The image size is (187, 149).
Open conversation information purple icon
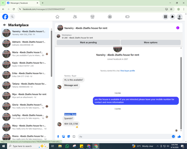point(178,28)
